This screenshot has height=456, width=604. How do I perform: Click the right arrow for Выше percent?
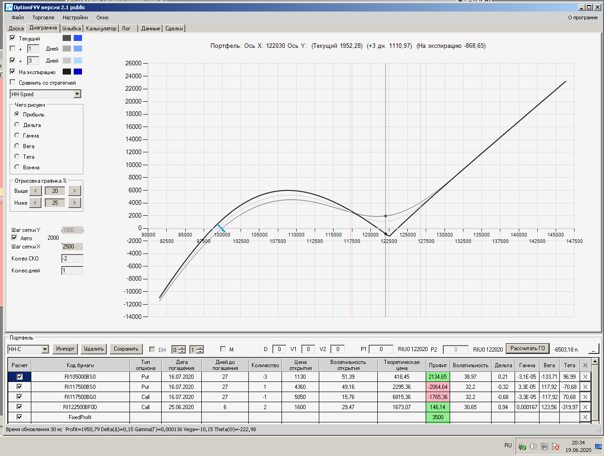[x=75, y=190]
